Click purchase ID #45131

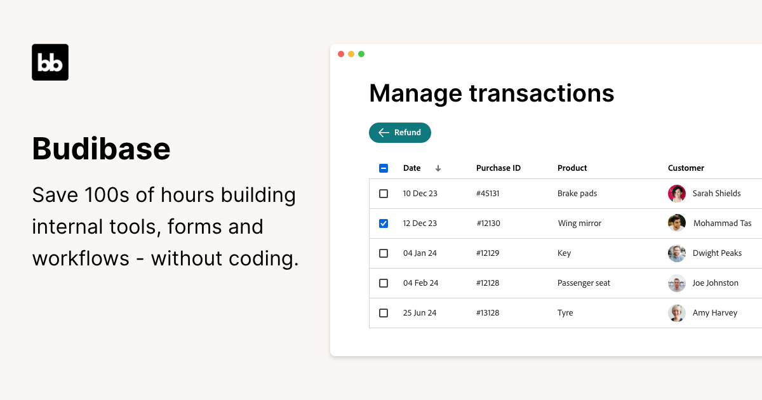[x=488, y=193]
